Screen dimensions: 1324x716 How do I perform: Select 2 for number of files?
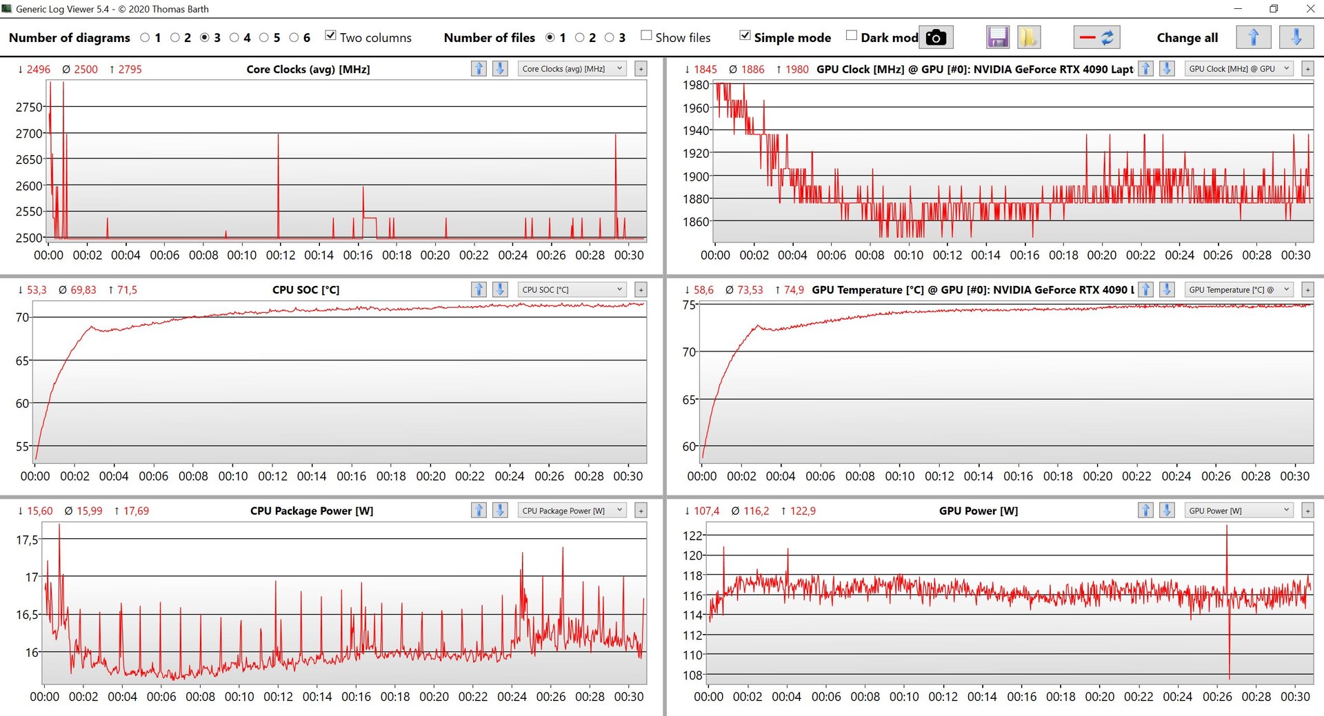click(580, 38)
